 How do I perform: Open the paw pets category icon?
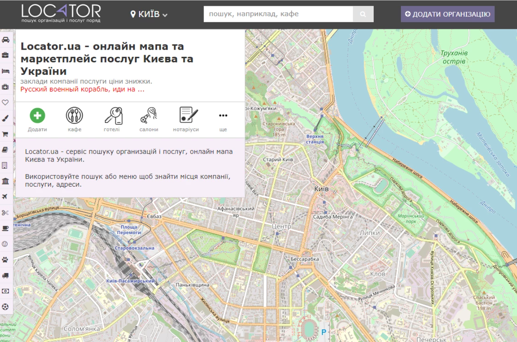click(5, 259)
